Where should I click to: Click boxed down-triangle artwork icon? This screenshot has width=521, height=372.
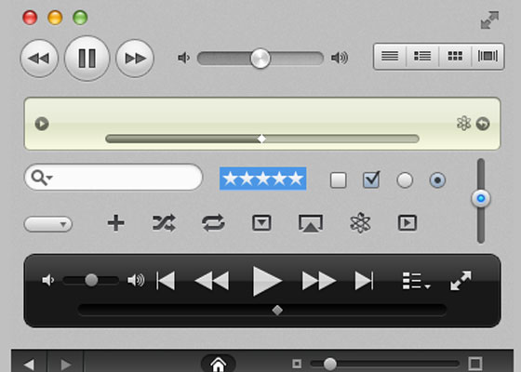261,223
